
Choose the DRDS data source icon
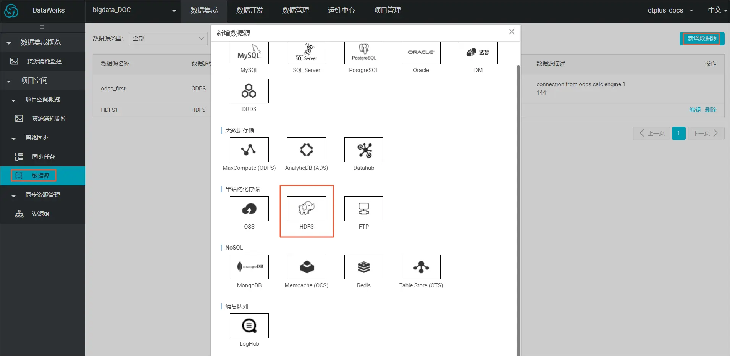pyautogui.click(x=249, y=91)
